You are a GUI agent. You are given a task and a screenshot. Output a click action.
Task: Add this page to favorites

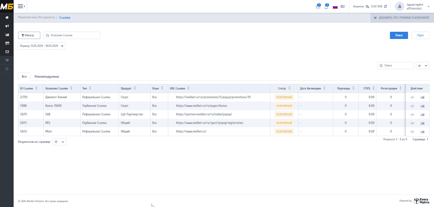(x=402, y=18)
